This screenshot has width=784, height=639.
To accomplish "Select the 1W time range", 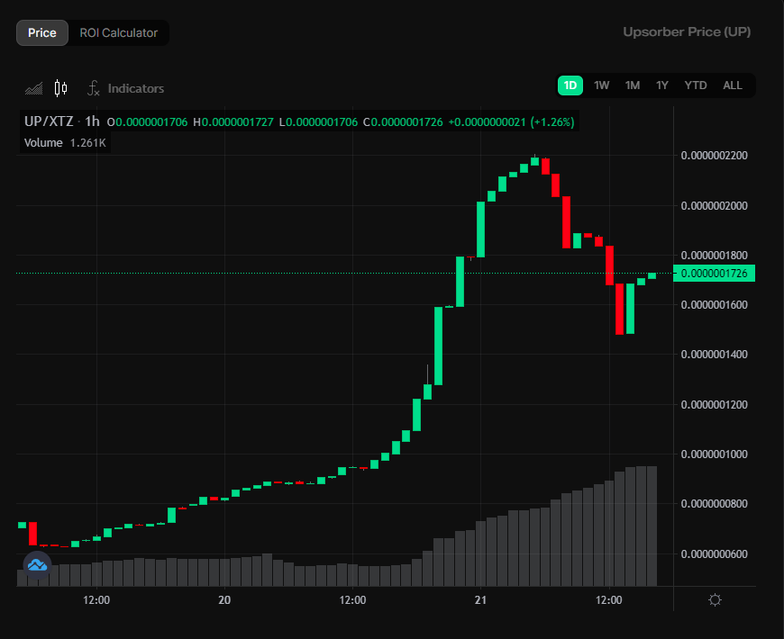I will coord(601,85).
